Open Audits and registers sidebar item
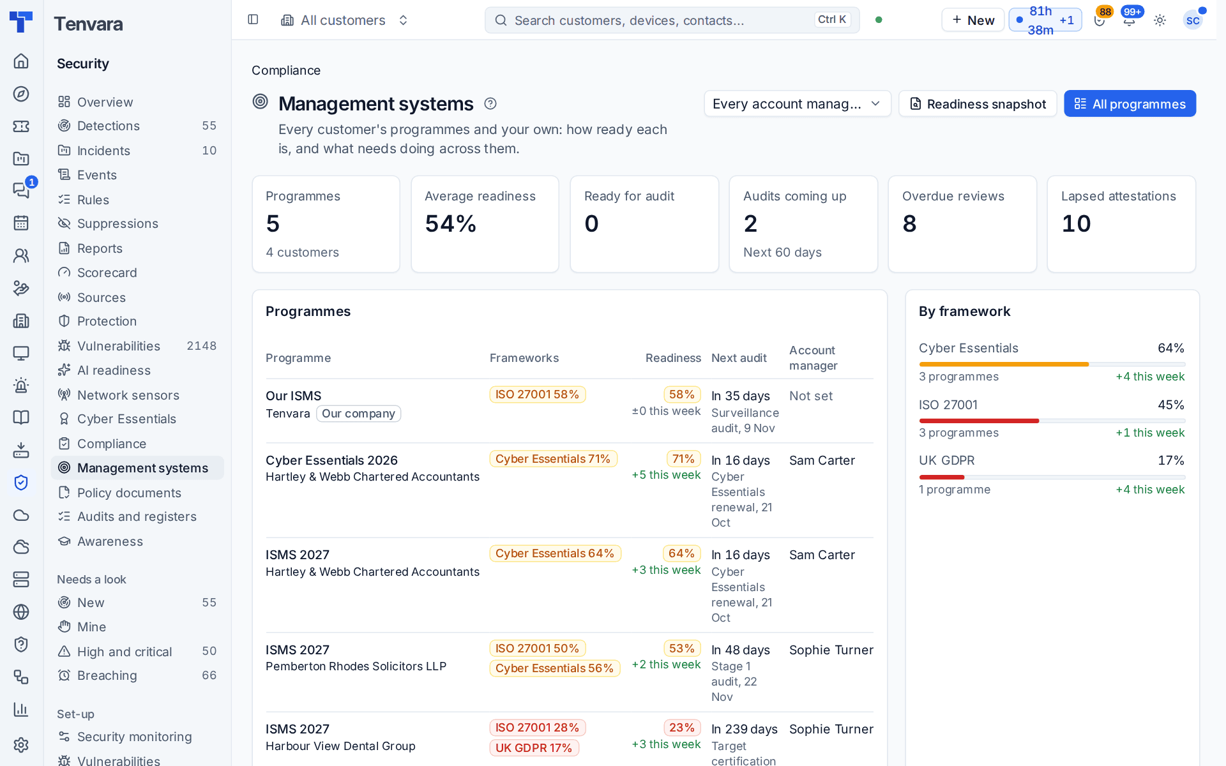This screenshot has height=766, width=1226. point(137,516)
